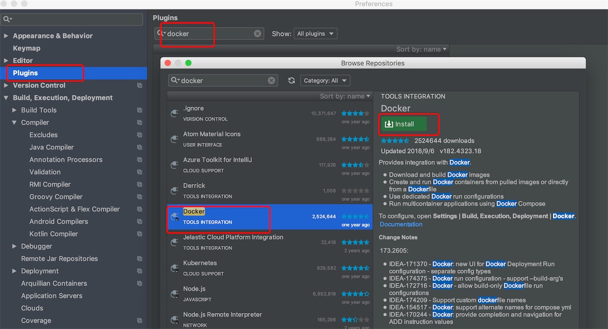Click the project-level icon beside Kotlin Compiler

(139, 234)
